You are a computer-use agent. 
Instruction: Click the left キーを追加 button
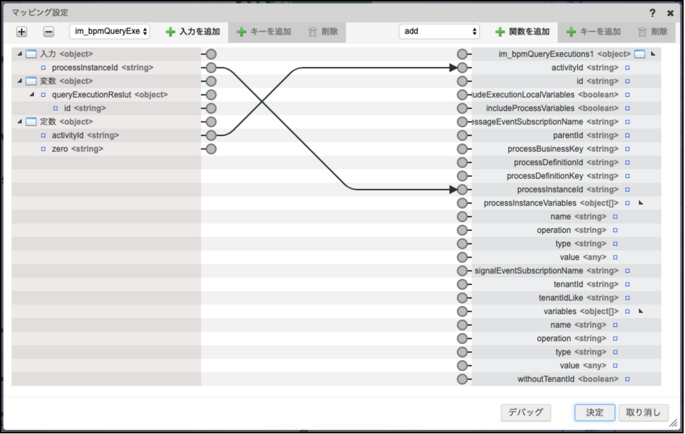click(264, 31)
